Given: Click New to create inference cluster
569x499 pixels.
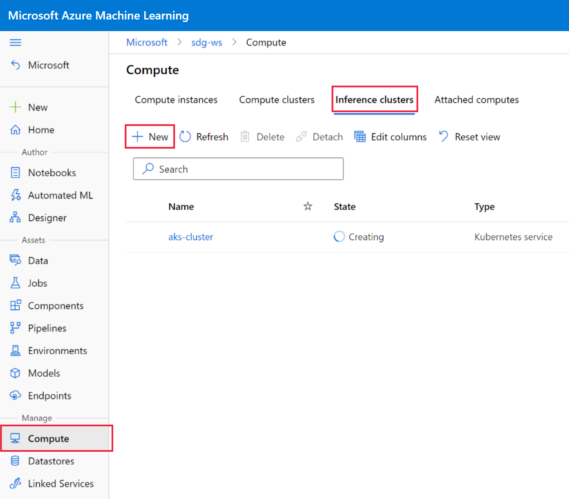Looking at the screenshot, I should pos(150,137).
